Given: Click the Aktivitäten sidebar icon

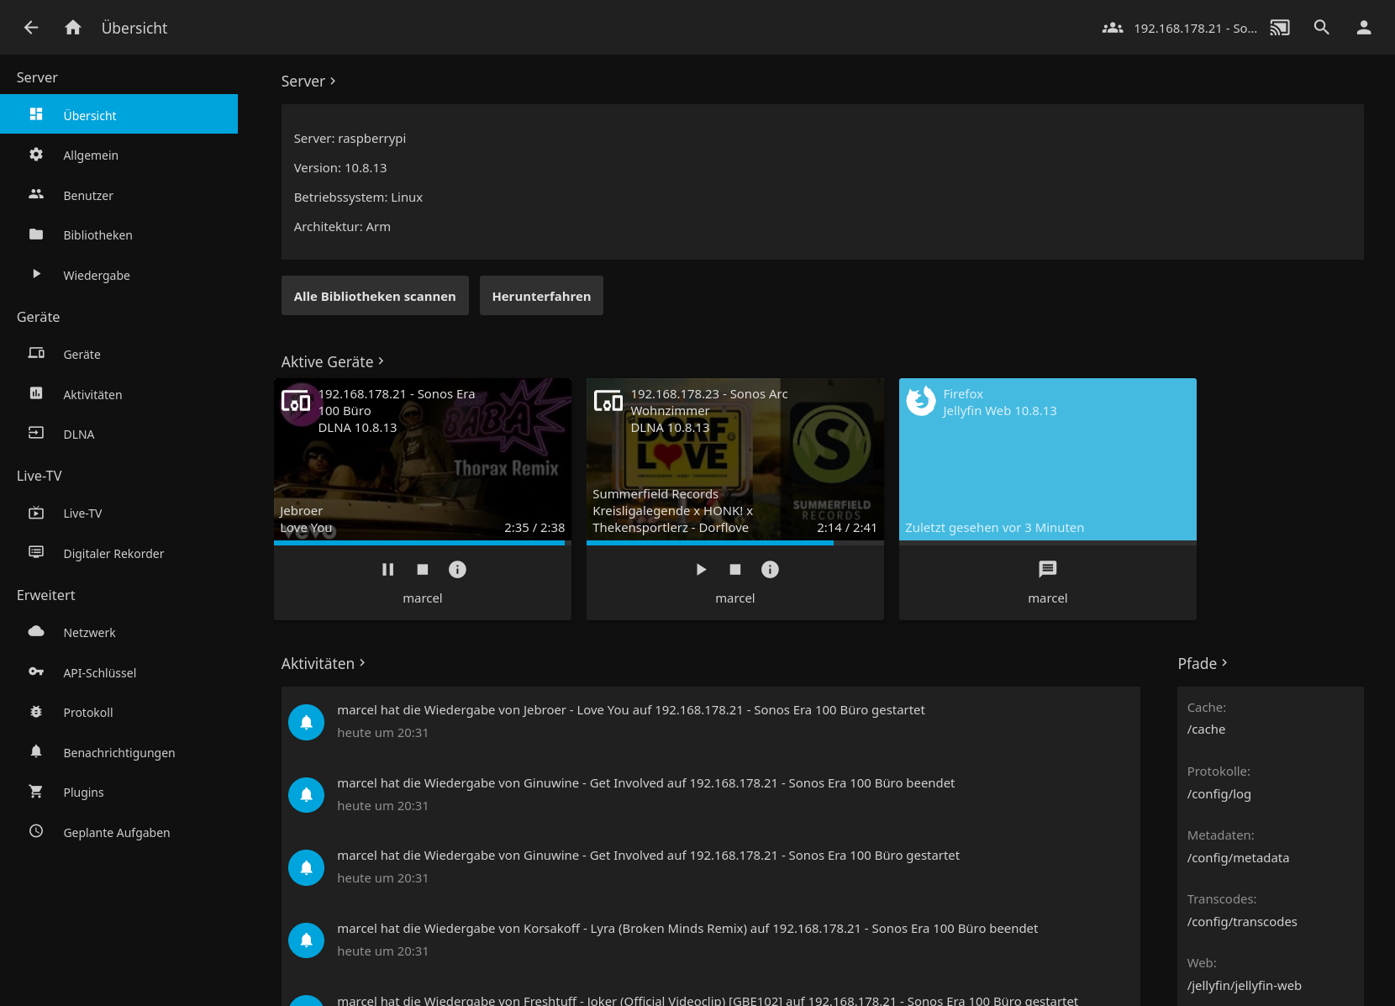Looking at the screenshot, I should 36,393.
